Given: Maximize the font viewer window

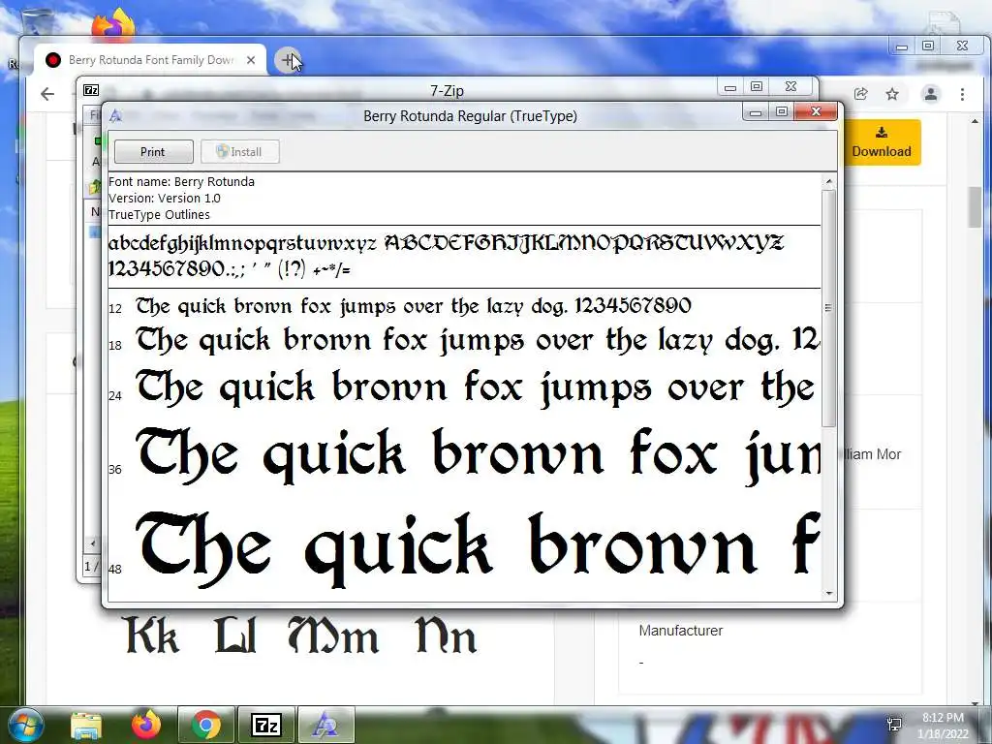Looking at the screenshot, I should (x=782, y=112).
